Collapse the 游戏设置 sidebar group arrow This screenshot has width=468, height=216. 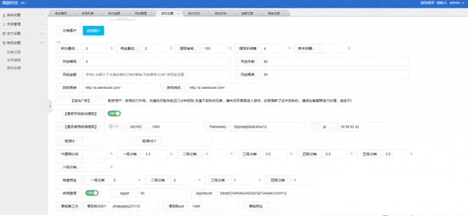coord(42,43)
